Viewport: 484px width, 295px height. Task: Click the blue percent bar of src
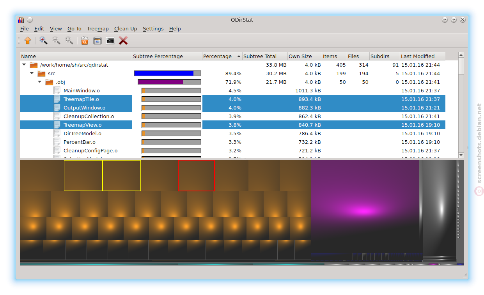tap(167, 74)
